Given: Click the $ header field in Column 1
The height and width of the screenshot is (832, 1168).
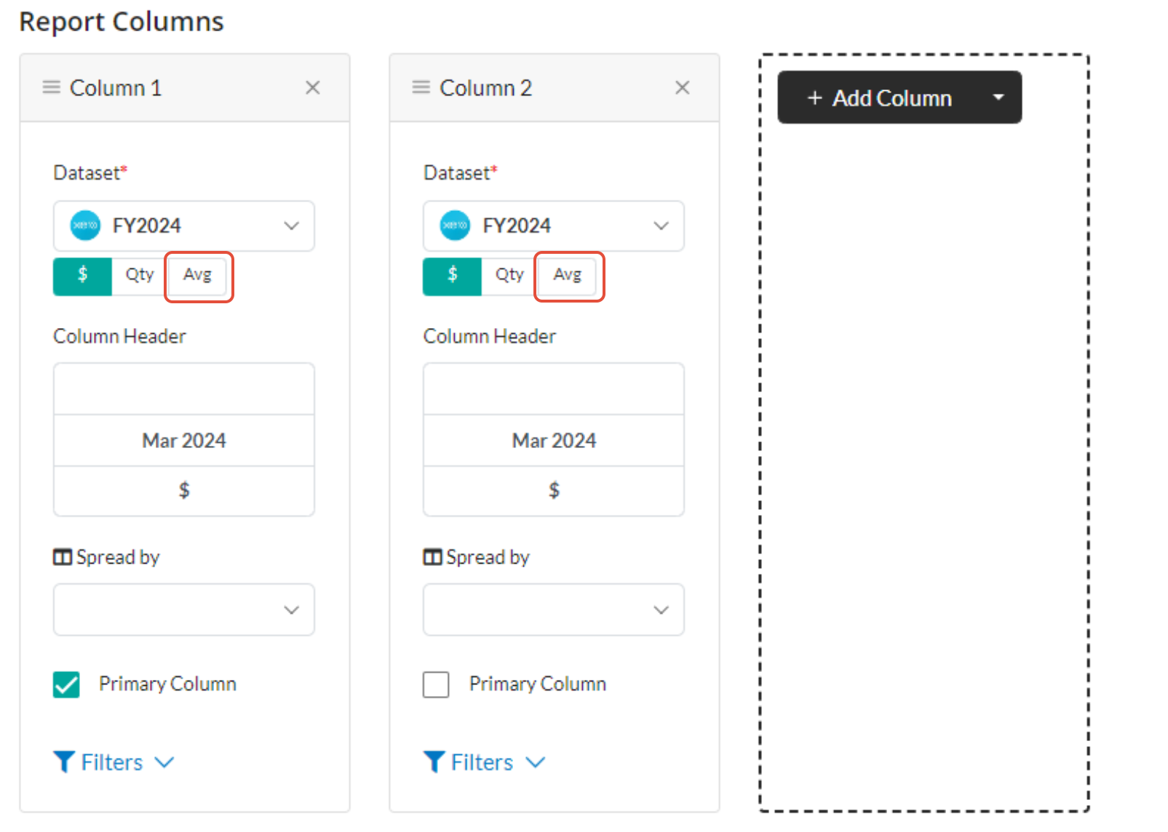Looking at the screenshot, I should pyautogui.click(x=184, y=491).
